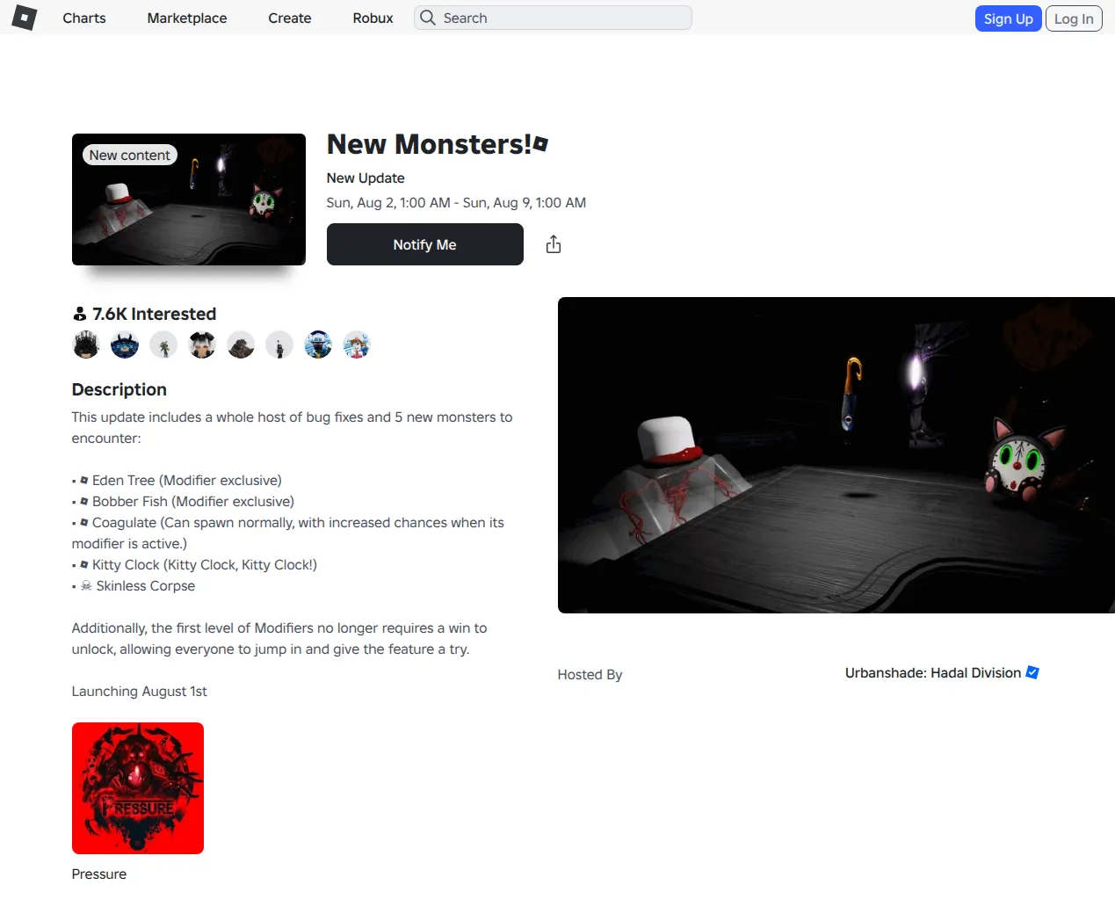
Task: Click the Log In button
Action: pyautogui.click(x=1074, y=18)
